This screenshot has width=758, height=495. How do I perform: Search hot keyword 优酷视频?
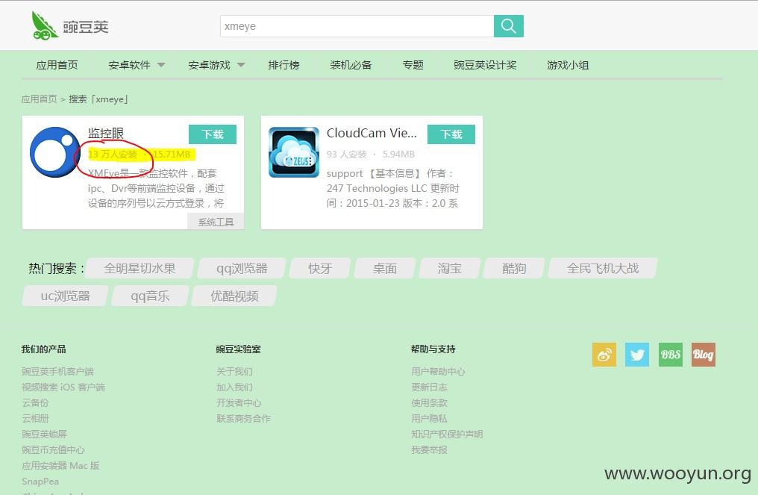234,296
